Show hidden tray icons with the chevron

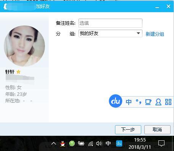tap(54, 143)
